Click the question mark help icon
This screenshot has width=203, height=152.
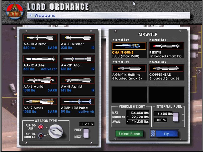tap(31, 16)
